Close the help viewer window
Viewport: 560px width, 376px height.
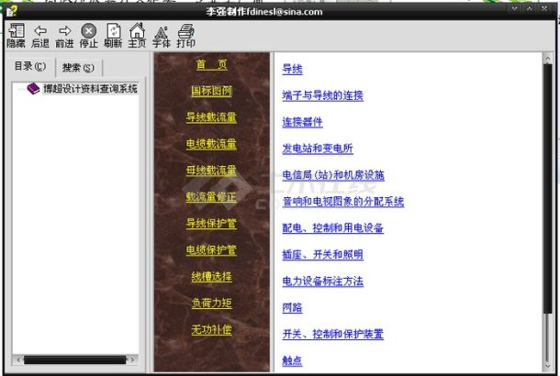[544, 8]
